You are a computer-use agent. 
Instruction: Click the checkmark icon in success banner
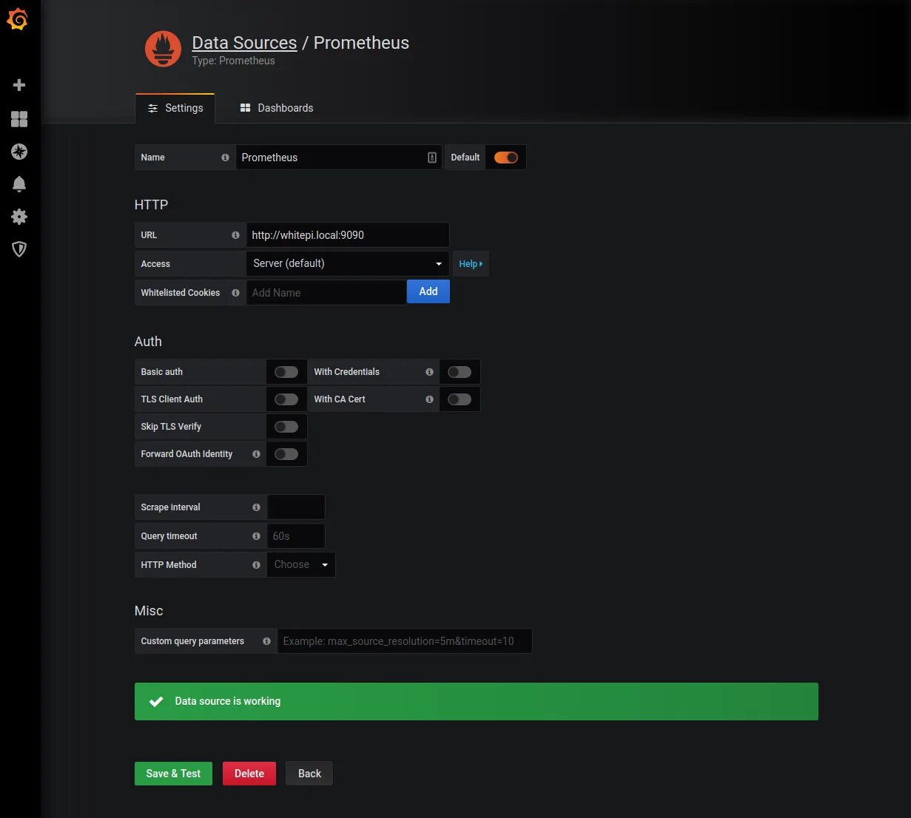pos(156,701)
